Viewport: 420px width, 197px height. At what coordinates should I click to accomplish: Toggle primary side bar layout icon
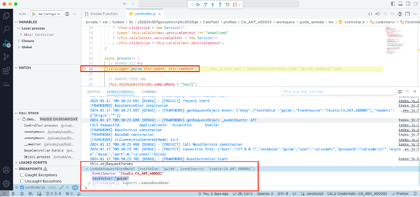click(x=393, y=4)
